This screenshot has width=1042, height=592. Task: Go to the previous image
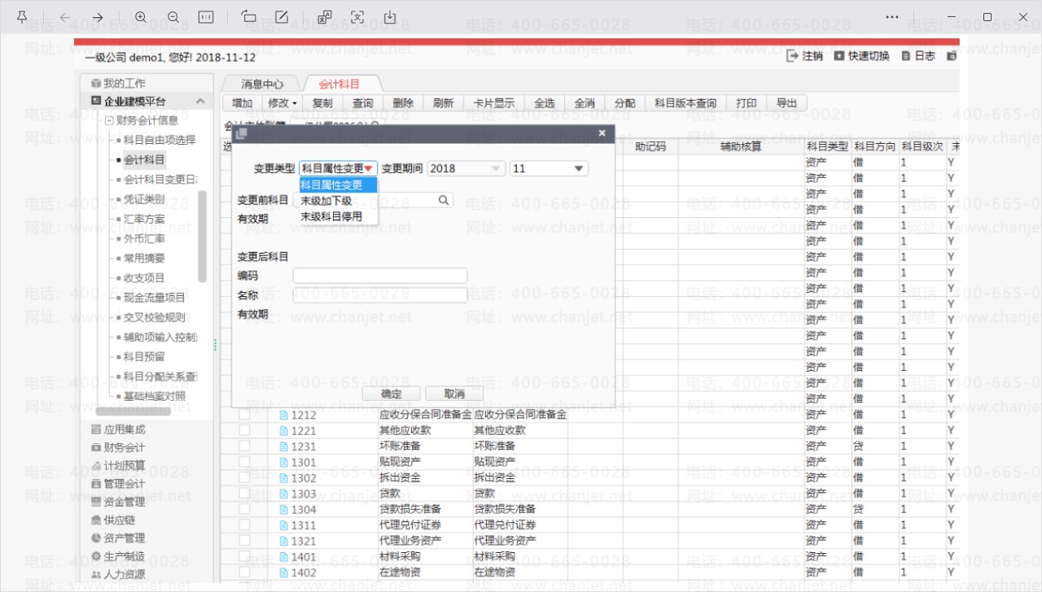(65, 17)
